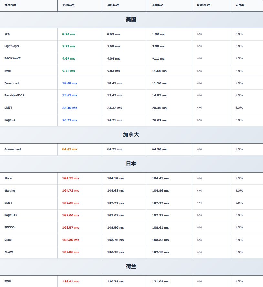Screen dimensions: 263x287
Task: Select the RackNerdDC2 node entry
Action: 14,95
